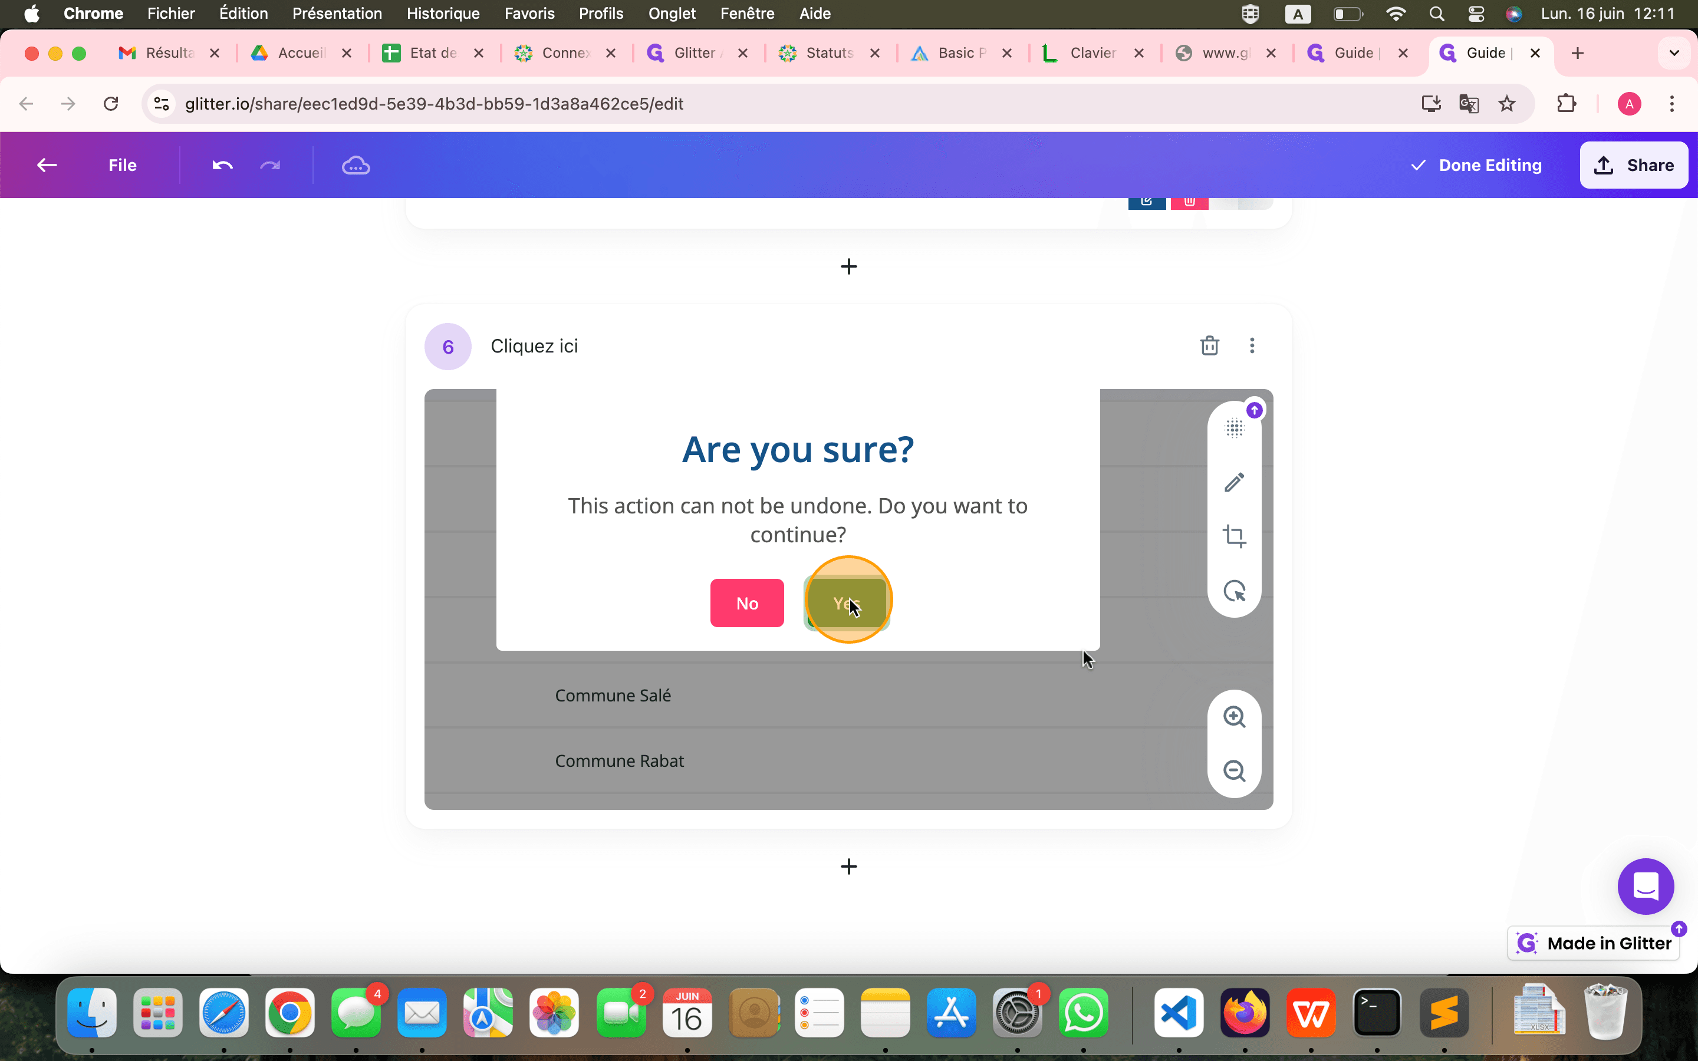Click the cursor highlight position tool
This screenshot has width=1698, height=1061.
(x=1234, y=591)
